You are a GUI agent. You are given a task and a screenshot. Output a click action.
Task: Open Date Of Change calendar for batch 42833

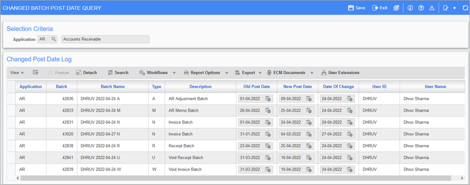pyautogui.click(x=349, y=110)
